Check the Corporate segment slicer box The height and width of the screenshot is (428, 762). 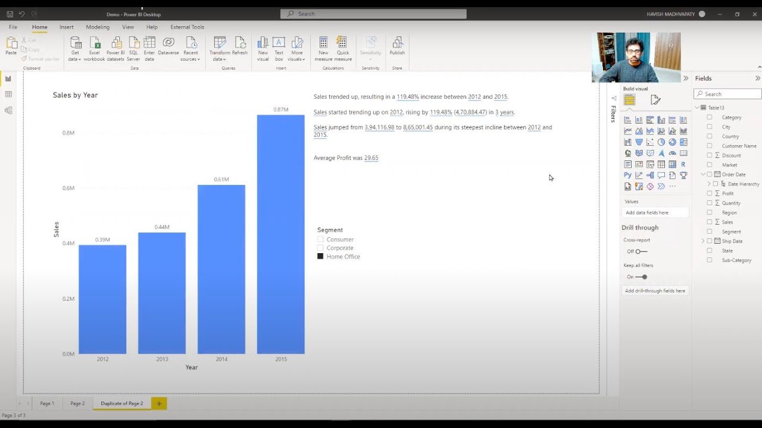[x=320, y=248]
